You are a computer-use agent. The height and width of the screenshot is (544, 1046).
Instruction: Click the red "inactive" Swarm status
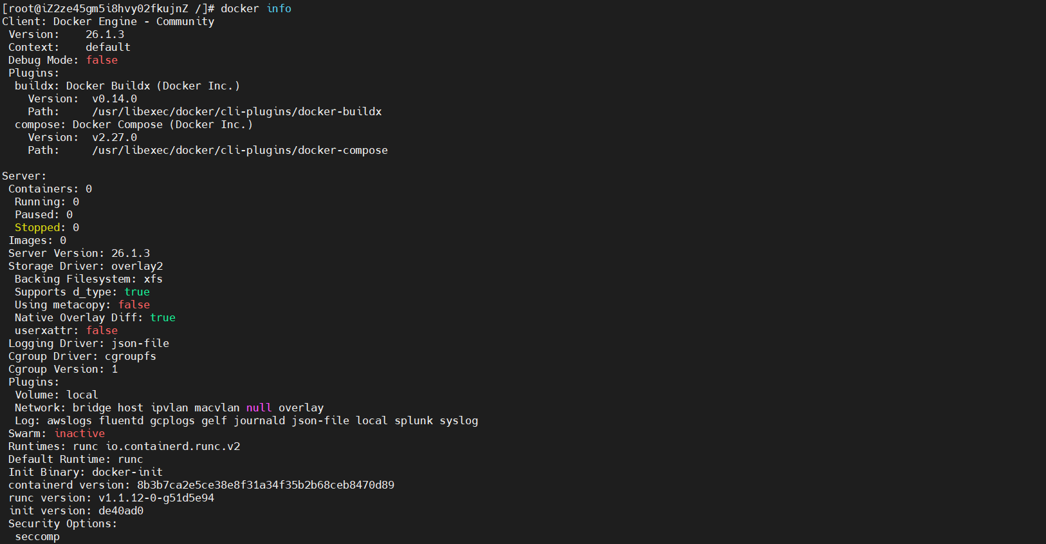pos(79,433)
